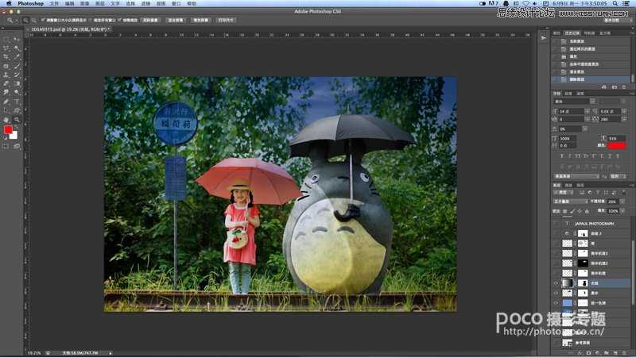Select the Path Selection tool
The height and width of the screenshot is (357, 636).
(6, 110)
